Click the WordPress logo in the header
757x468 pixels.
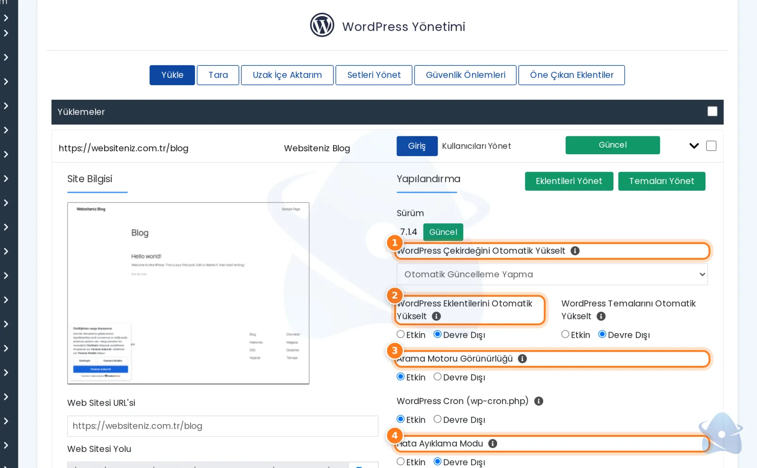point(322,25)
